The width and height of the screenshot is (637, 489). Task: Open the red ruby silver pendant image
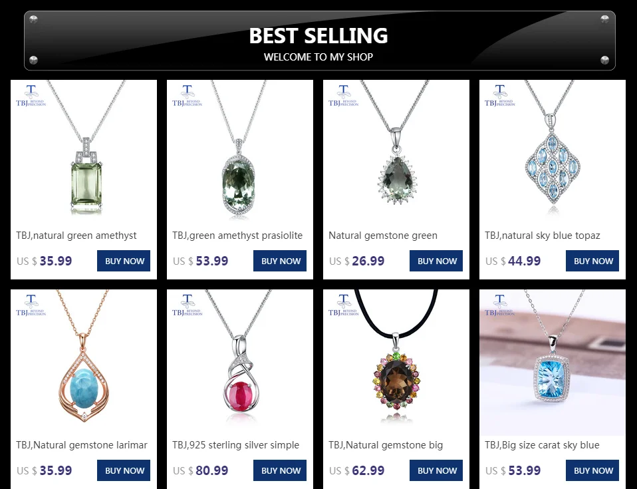pos(240,363)
